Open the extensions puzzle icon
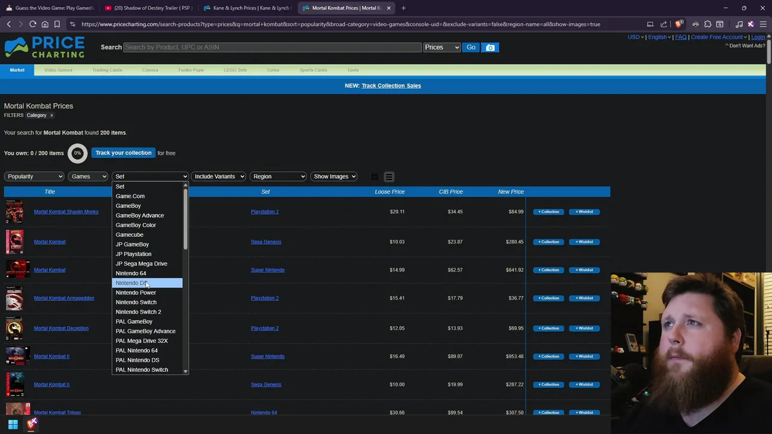 (707, 24)
